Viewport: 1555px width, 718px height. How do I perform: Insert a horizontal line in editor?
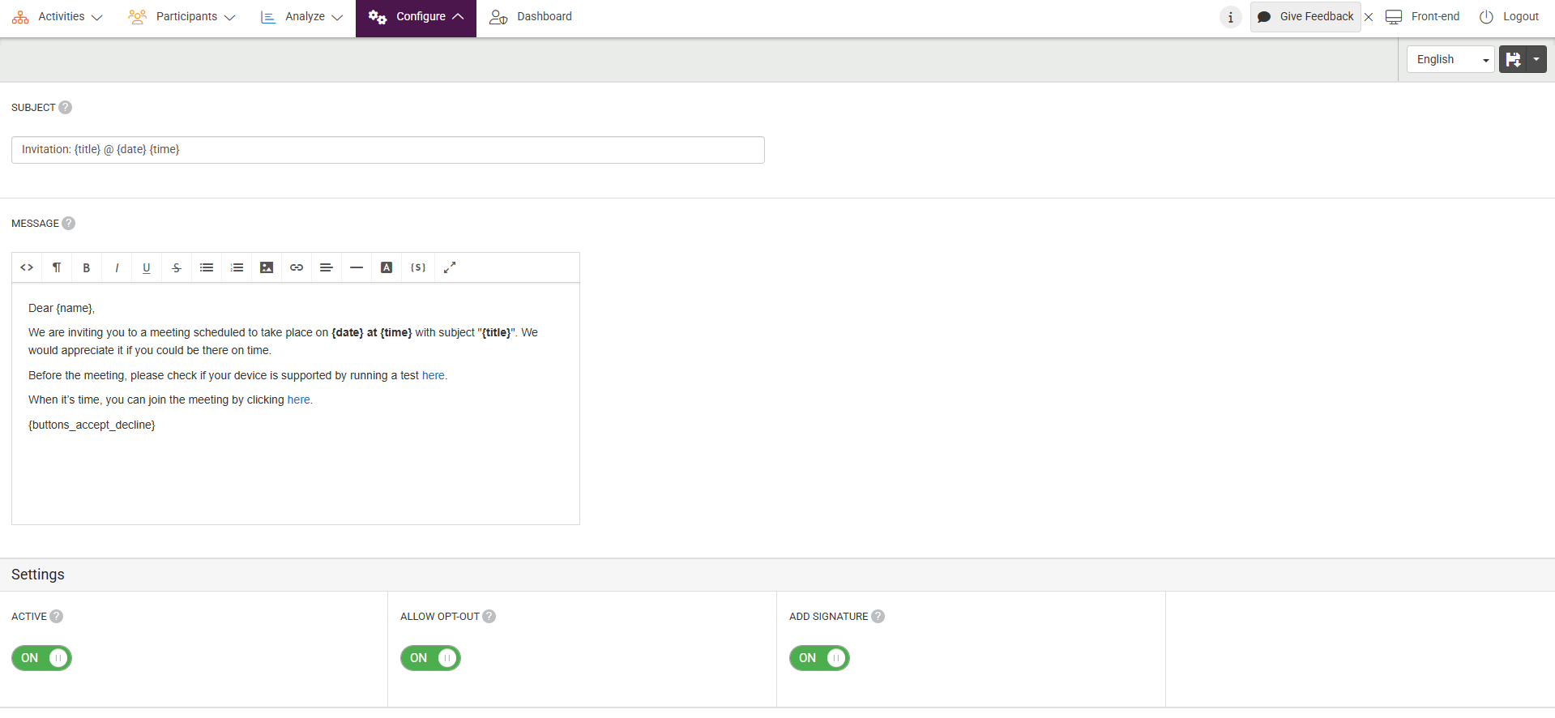[357, 267]
